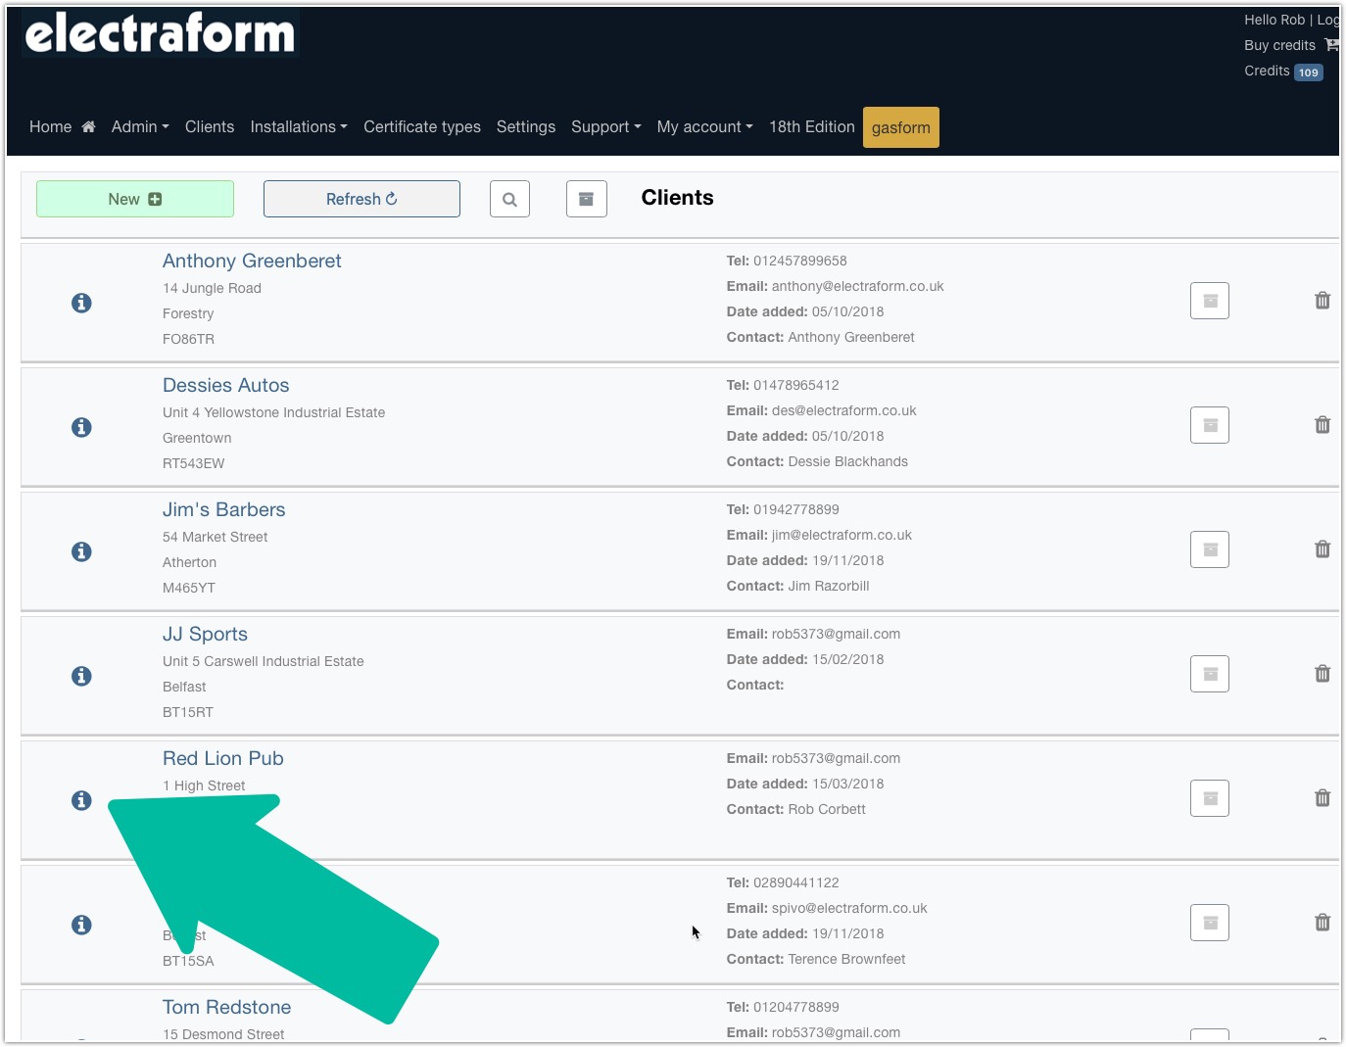Image resolution: width=1346 pixels, height=1047 pixels.
Task: Select contact Jim Razorbill
Action: [829, 586]
